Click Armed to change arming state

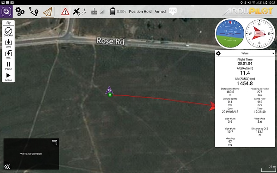pos(160,12)
